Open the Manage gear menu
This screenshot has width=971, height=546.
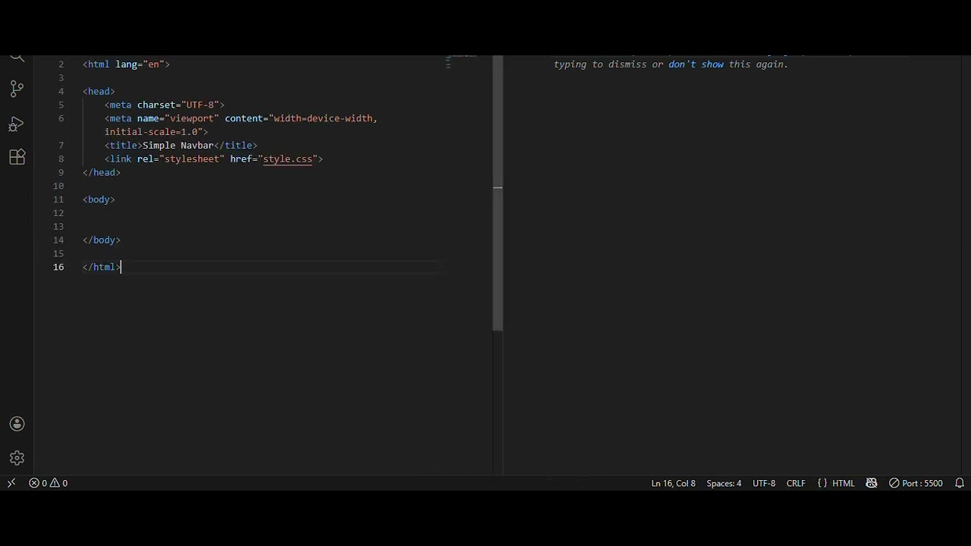click(17, 458)
